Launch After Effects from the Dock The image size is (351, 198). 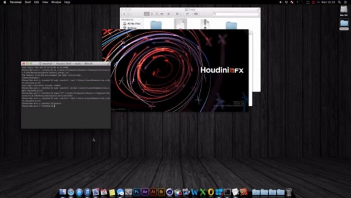pos(145,192)
